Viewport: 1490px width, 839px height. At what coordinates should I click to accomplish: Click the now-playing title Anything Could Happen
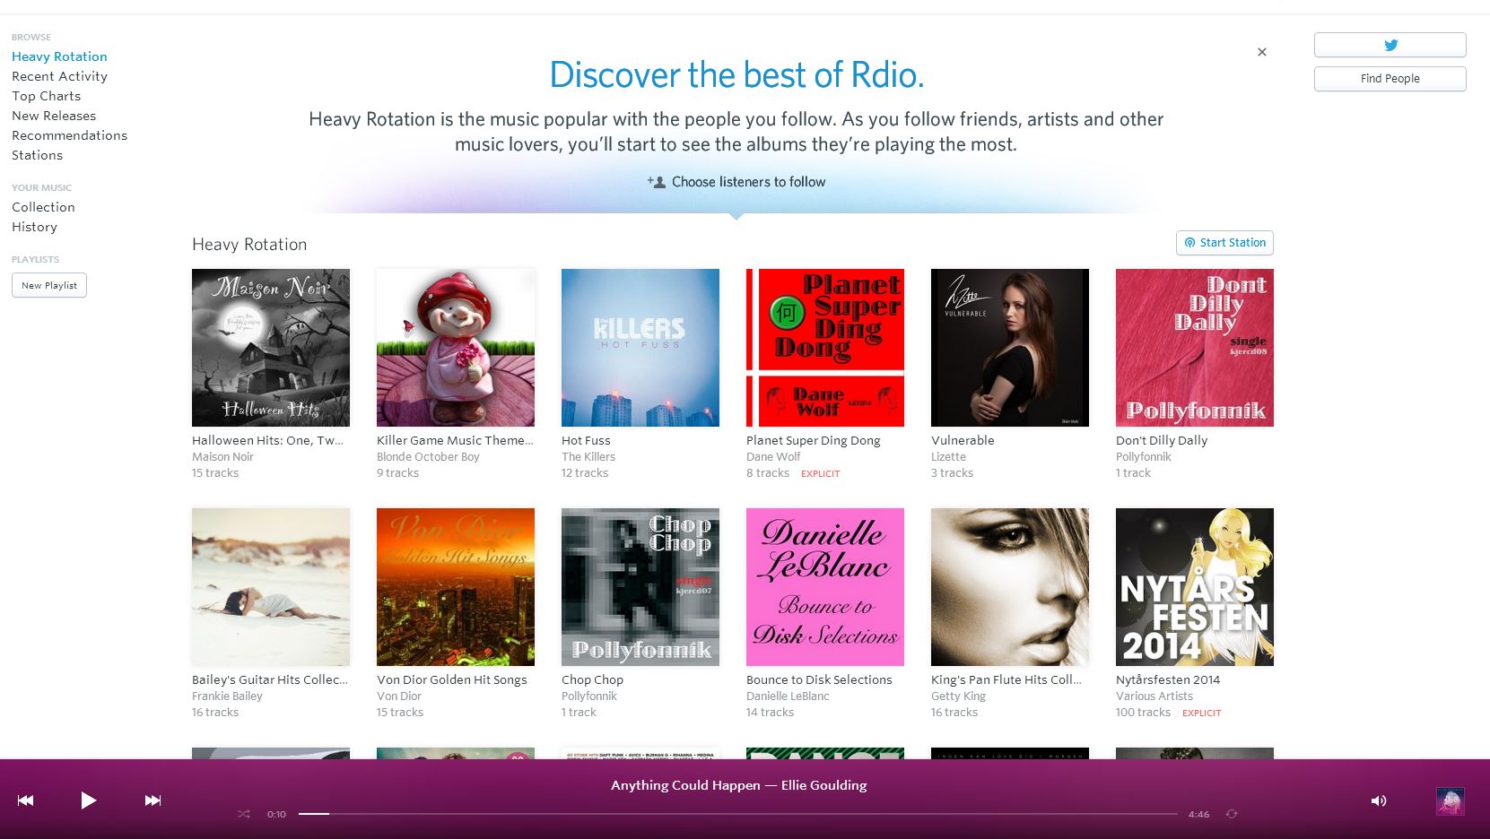pos(685,785)
